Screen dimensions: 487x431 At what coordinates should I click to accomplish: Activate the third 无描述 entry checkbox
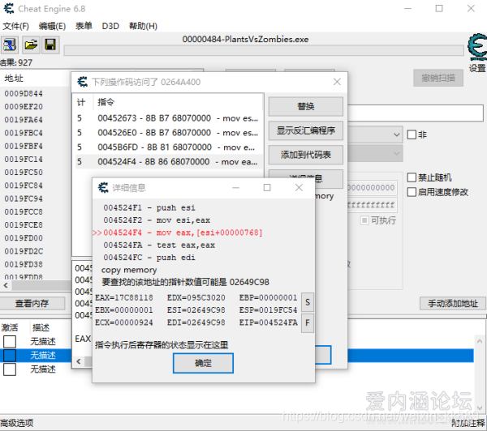coord(10,369)
